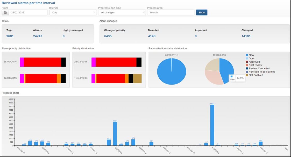Click the Process area search field
291x157 pixels.
pyautogui.click(x=171, y=13)
